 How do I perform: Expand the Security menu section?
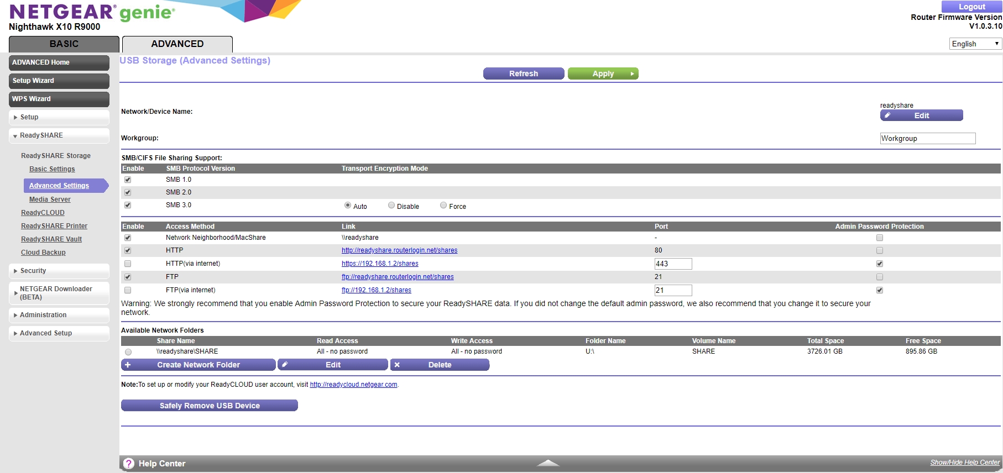59,271
